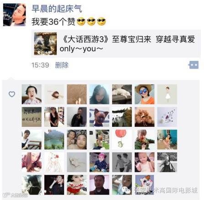204x200 pixels.
Task: Open liker avatar with calligraphy text
Action: coord(32,117)
